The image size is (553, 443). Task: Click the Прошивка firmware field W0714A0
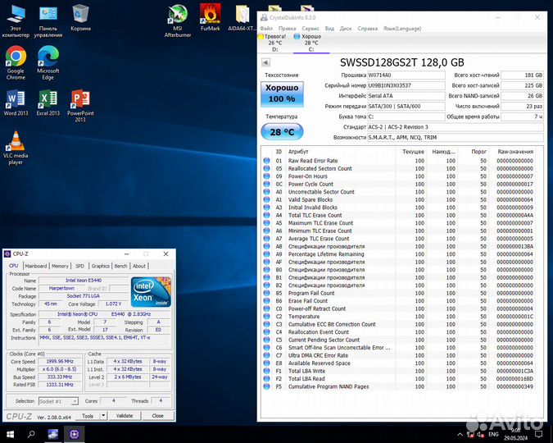pyautogui.click(x=406, y=75)
